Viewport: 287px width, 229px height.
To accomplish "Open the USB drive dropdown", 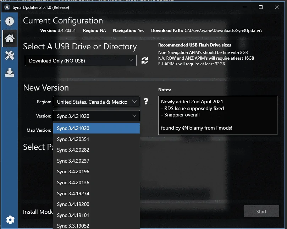I will pos(81,60).
